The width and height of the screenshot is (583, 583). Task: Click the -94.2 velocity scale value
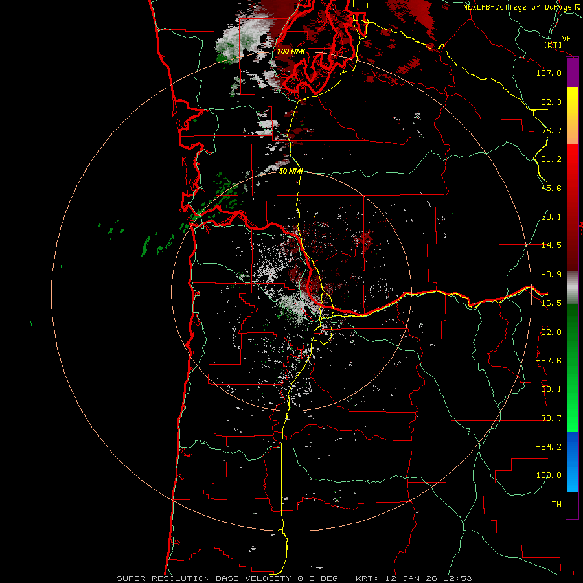click(549, 446)
